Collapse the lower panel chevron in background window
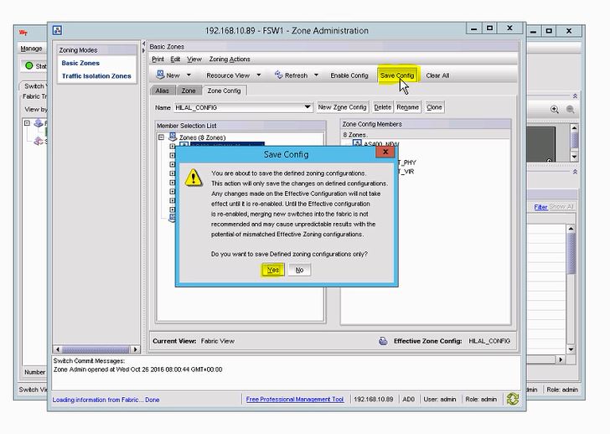The width and height of the screenshot is (610, 434). pyautogui.click(x=575, y=172)
